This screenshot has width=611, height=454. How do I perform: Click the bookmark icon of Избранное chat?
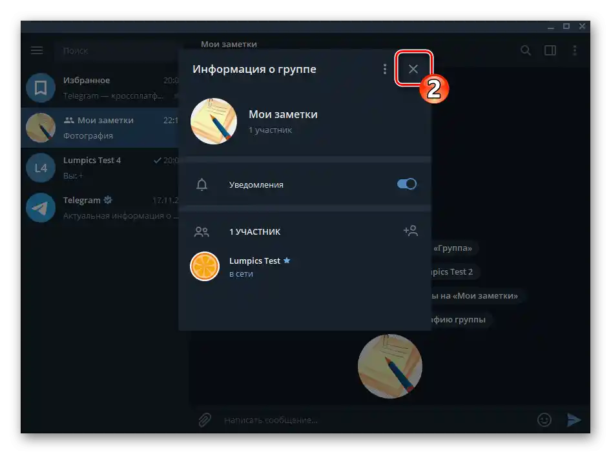(40, 87)
